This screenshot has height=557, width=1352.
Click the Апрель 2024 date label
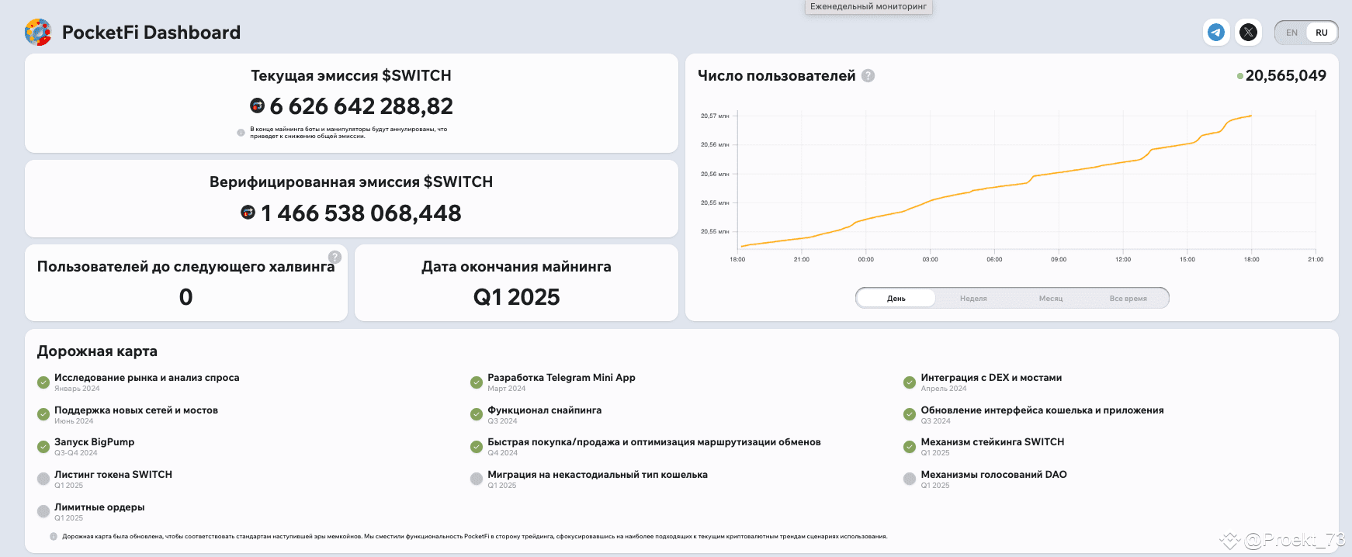[x=944, y=389]
